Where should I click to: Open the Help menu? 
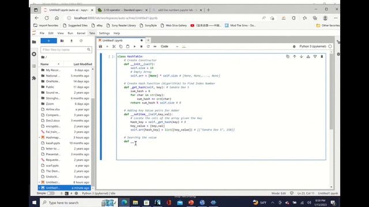pos(116,33)
